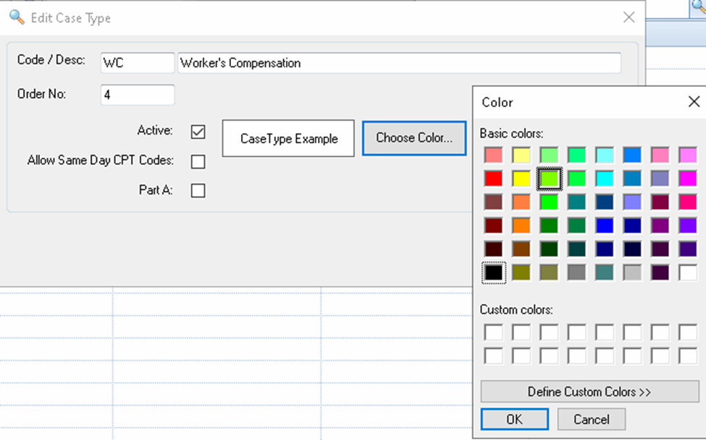The height and width of the screenshot is (440, 706).
Task: Check the Part A checkbox
Action: point(197,190)
